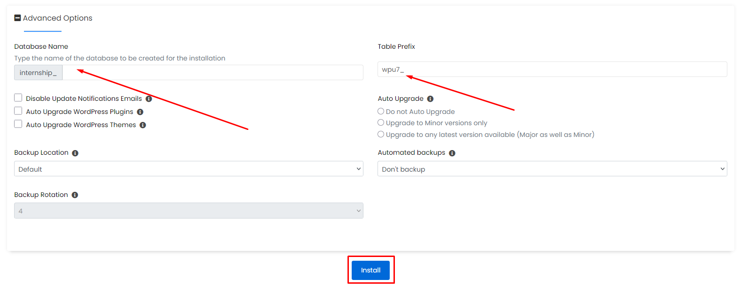Click the Auto Upgrade info icon
Image resolution: width=748 pixels, height=287 pixels.
(x=430, y=99)
